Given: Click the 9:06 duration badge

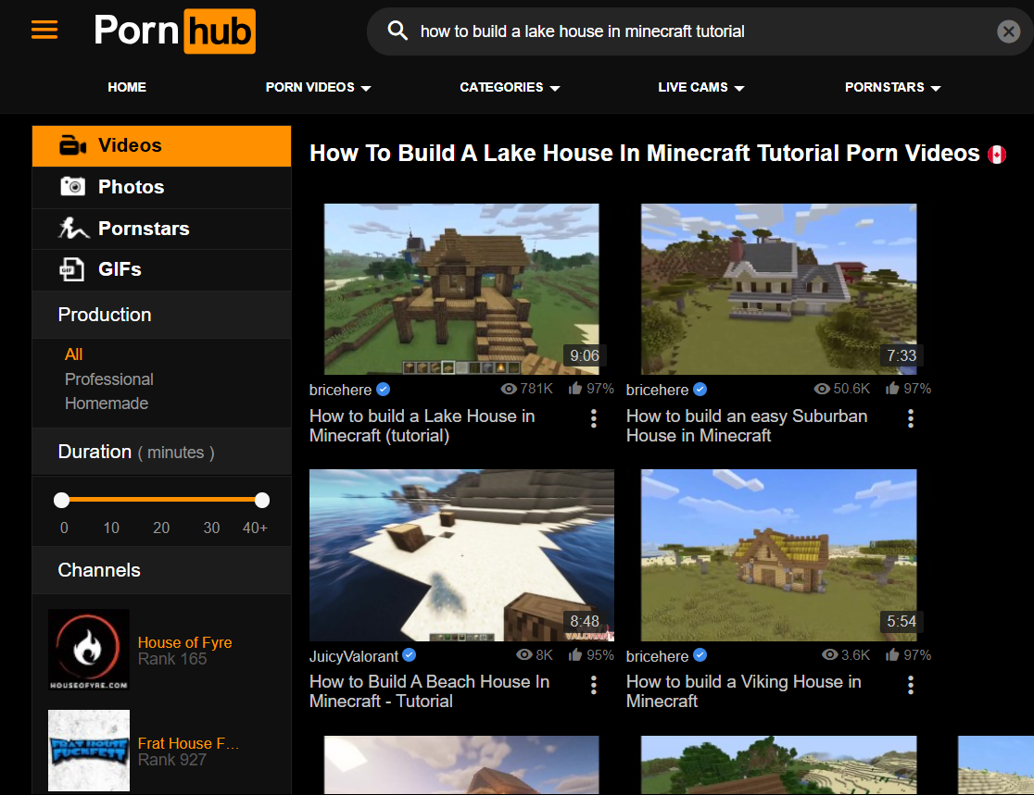Looking at the screenshot, I should [585, 355].
